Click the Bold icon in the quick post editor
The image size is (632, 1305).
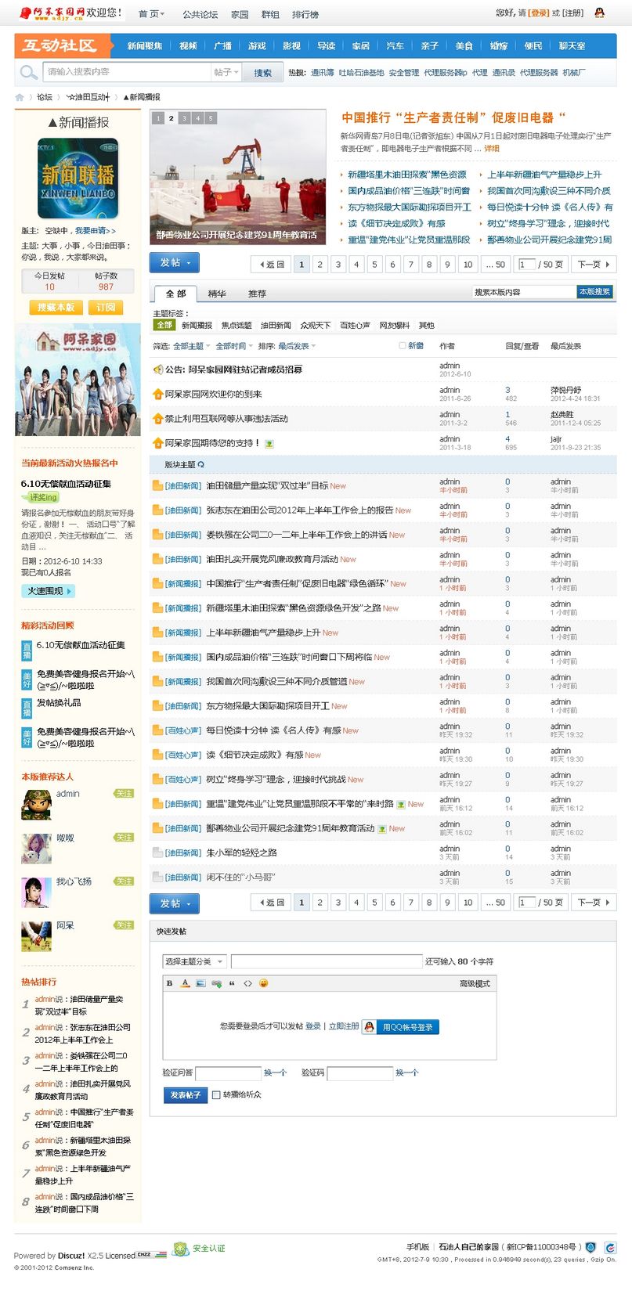(169, 983)
